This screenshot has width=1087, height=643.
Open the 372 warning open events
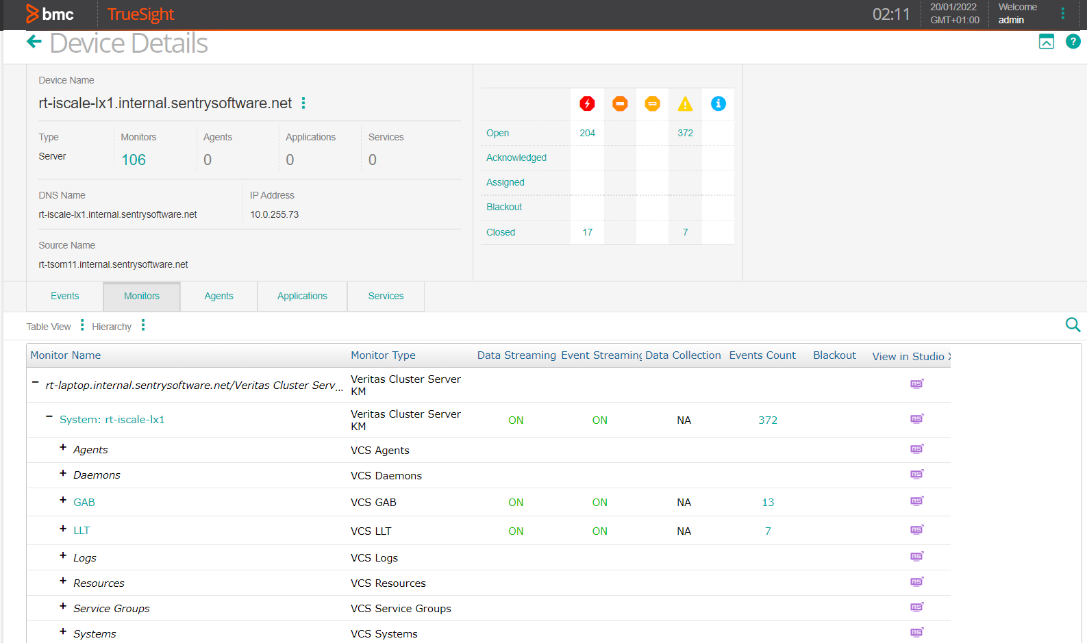685,133
